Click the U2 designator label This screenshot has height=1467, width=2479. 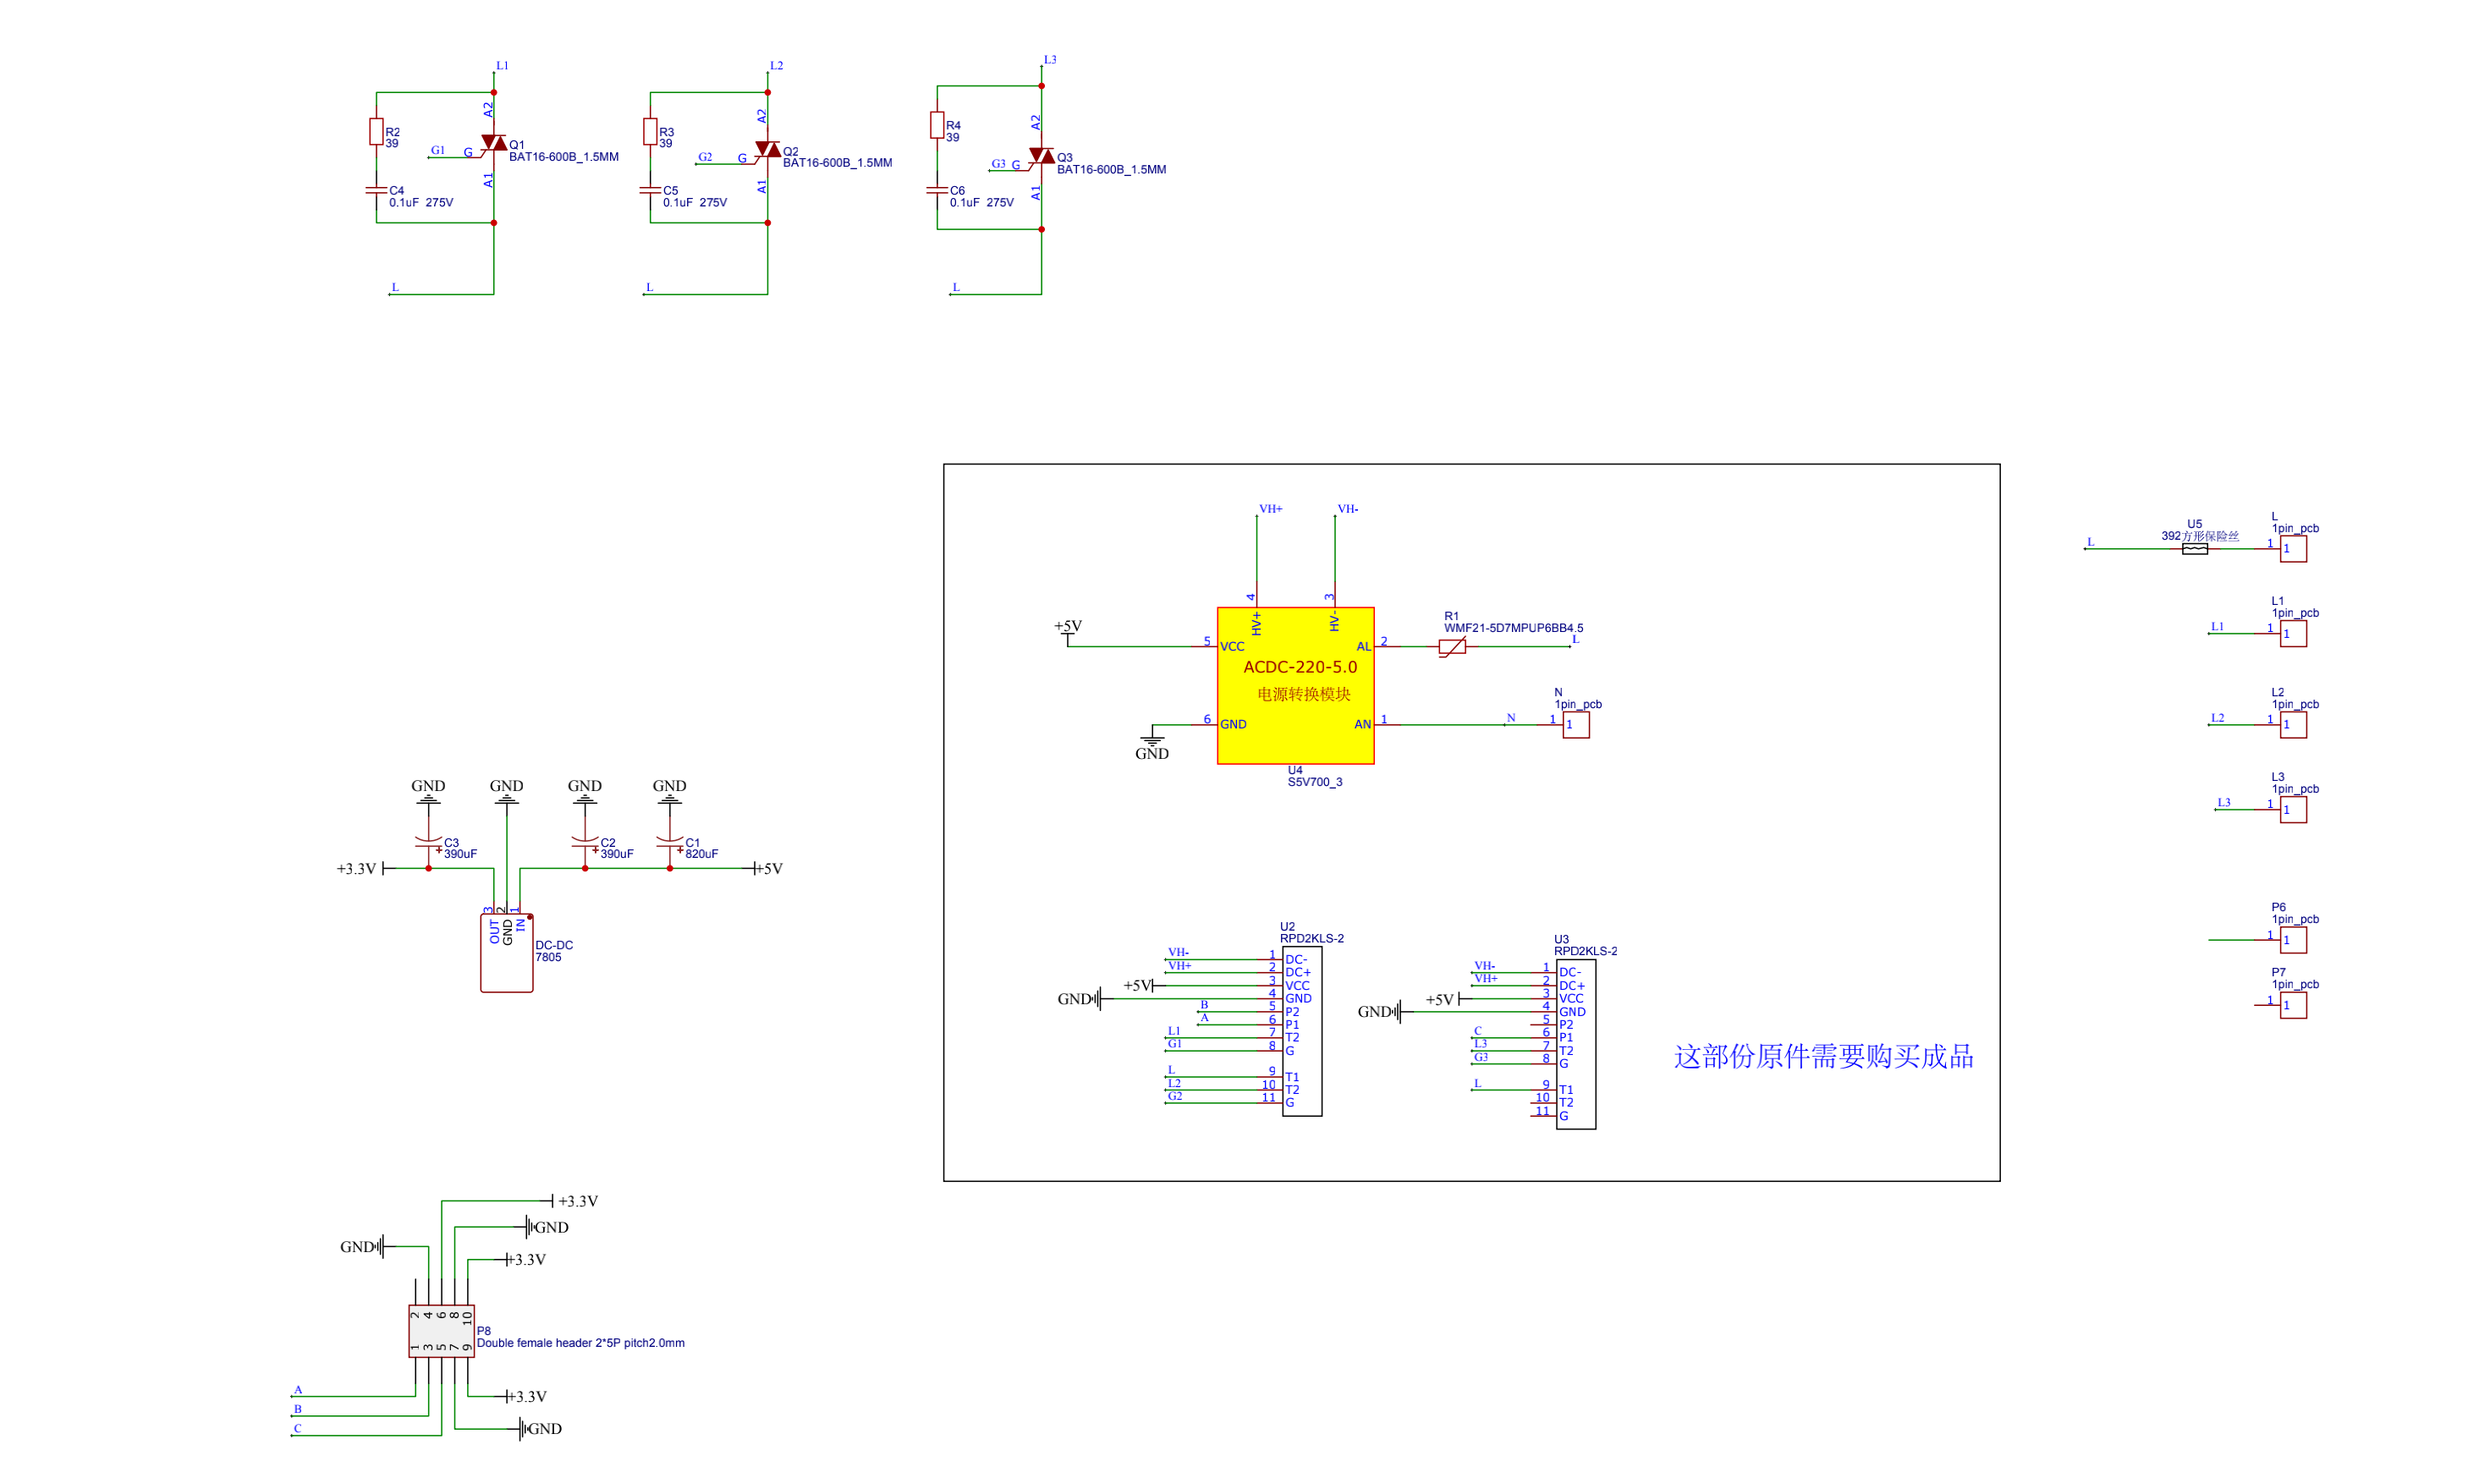pos(1287,927)
